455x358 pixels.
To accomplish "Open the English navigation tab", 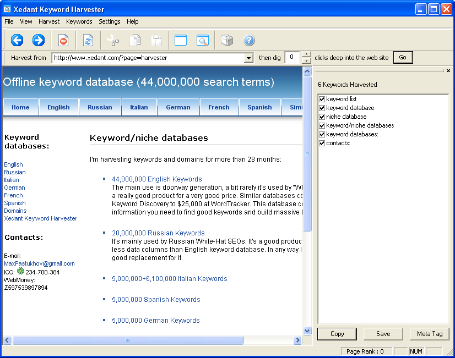I will point(58,107).
